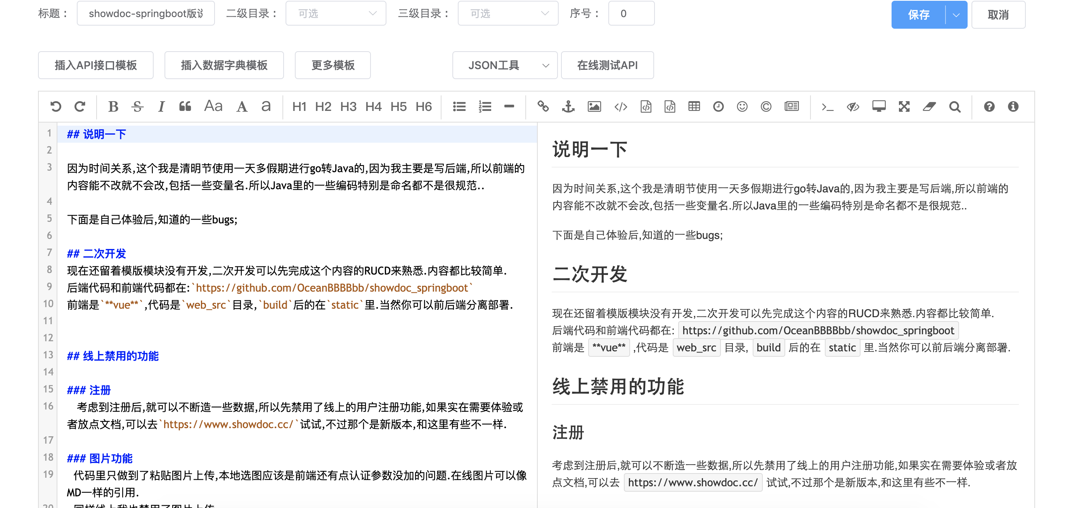Insert a hyperlink with link icon
This screenshot has width=1084, height=508.
(543, 106)
